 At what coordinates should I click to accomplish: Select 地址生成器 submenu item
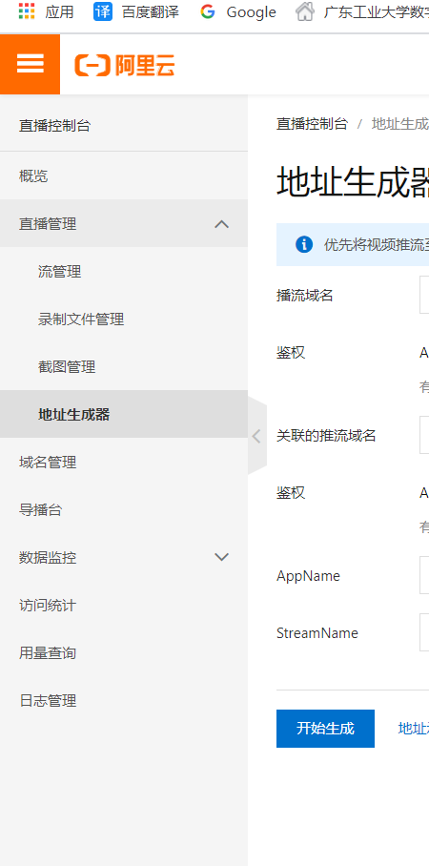124,414
